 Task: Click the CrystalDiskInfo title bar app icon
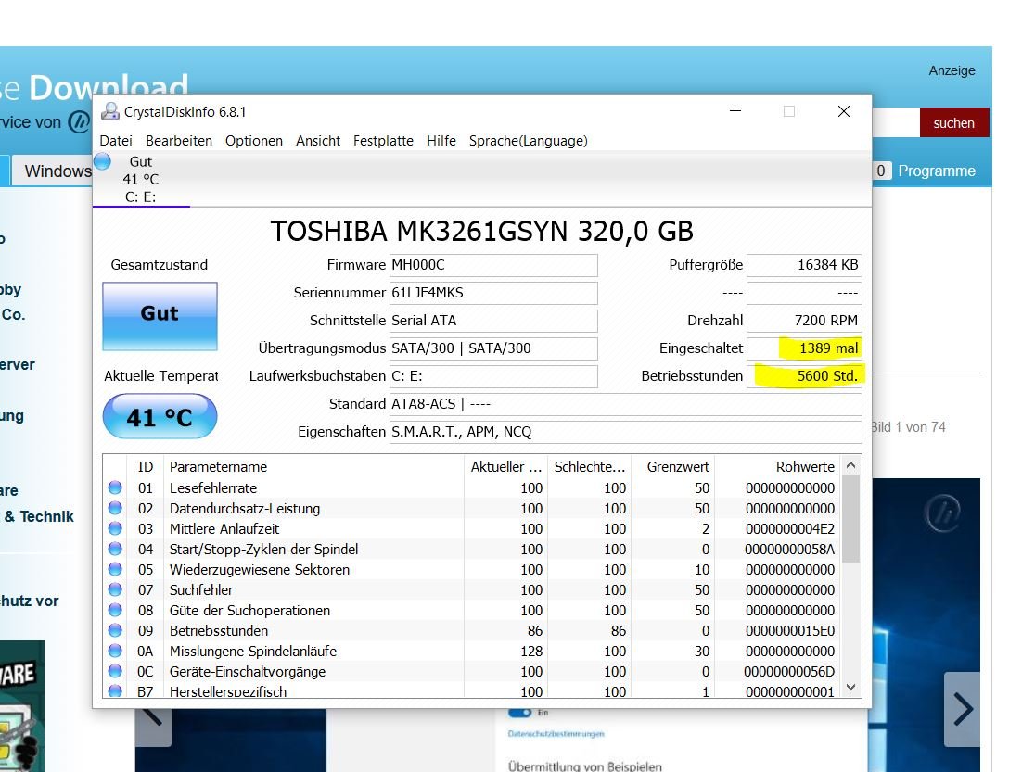click(110, 111)
